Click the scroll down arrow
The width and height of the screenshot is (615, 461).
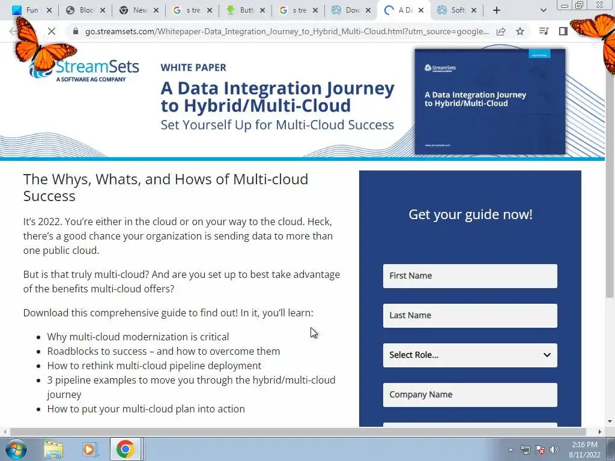point(610,421)
